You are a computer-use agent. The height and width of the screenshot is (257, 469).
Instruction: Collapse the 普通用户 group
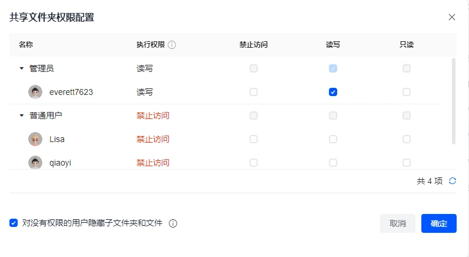(x=22, y=116)
